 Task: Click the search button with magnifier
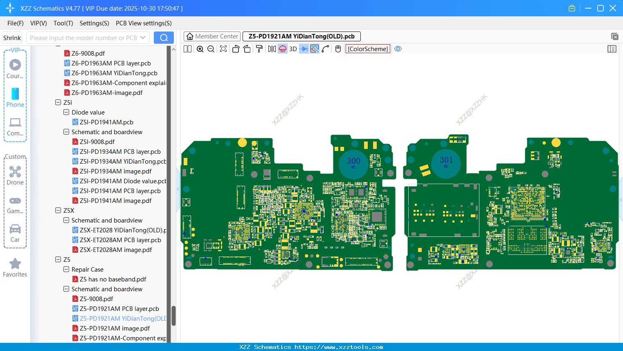(164, 38)
